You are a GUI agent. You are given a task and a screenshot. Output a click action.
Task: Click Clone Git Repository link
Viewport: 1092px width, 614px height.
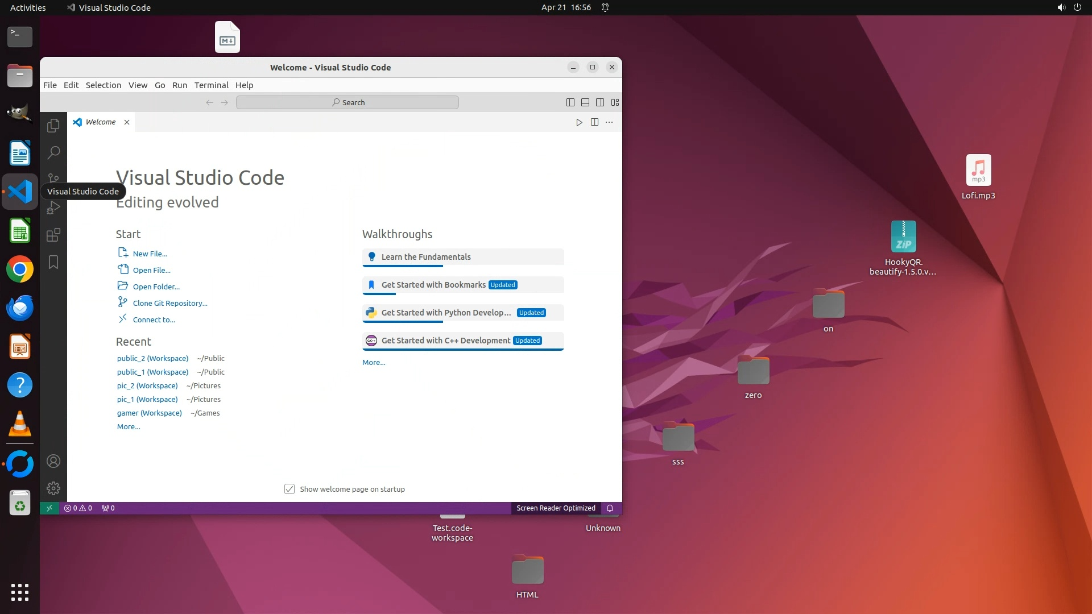[x=170, y=303]
